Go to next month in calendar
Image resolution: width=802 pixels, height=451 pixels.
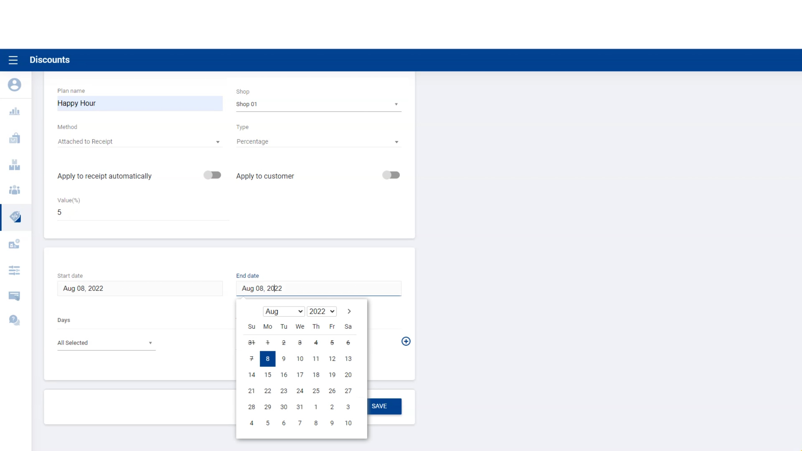click(349, 312)
